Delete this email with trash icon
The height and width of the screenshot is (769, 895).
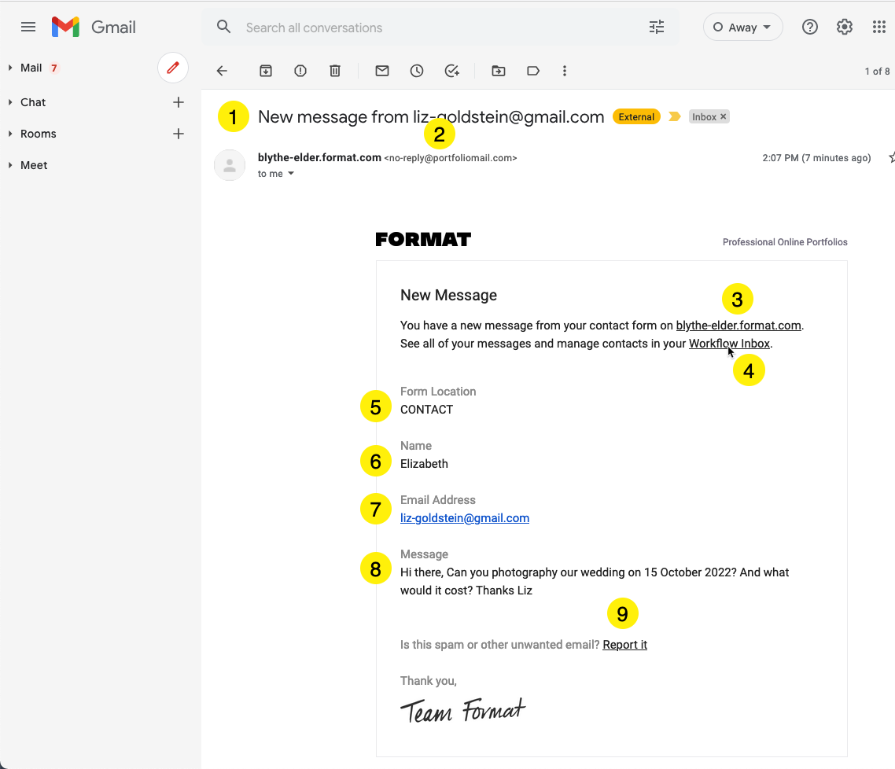tap(335, 71)
